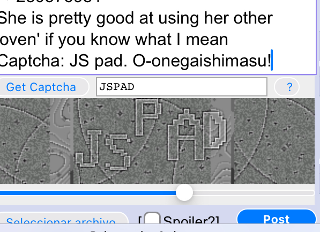Viewport: 320px width, 232px height.
Task: Toggle the Spoiler checkbox
Action: [x=152, y=218]
